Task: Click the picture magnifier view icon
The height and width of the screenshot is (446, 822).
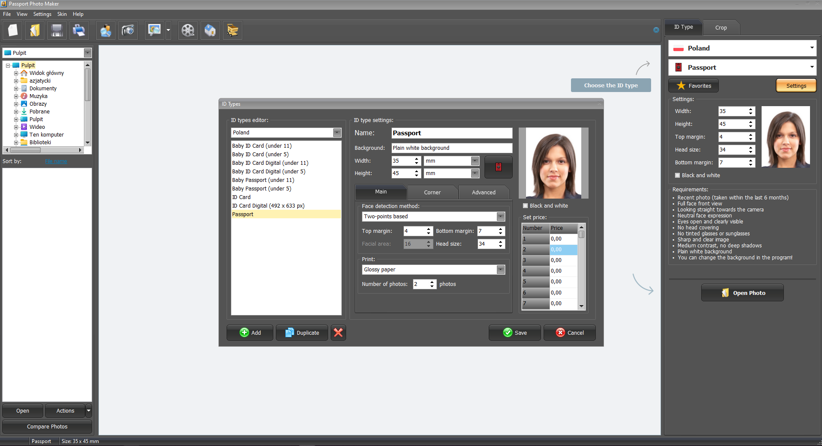Action: (154, 30)
